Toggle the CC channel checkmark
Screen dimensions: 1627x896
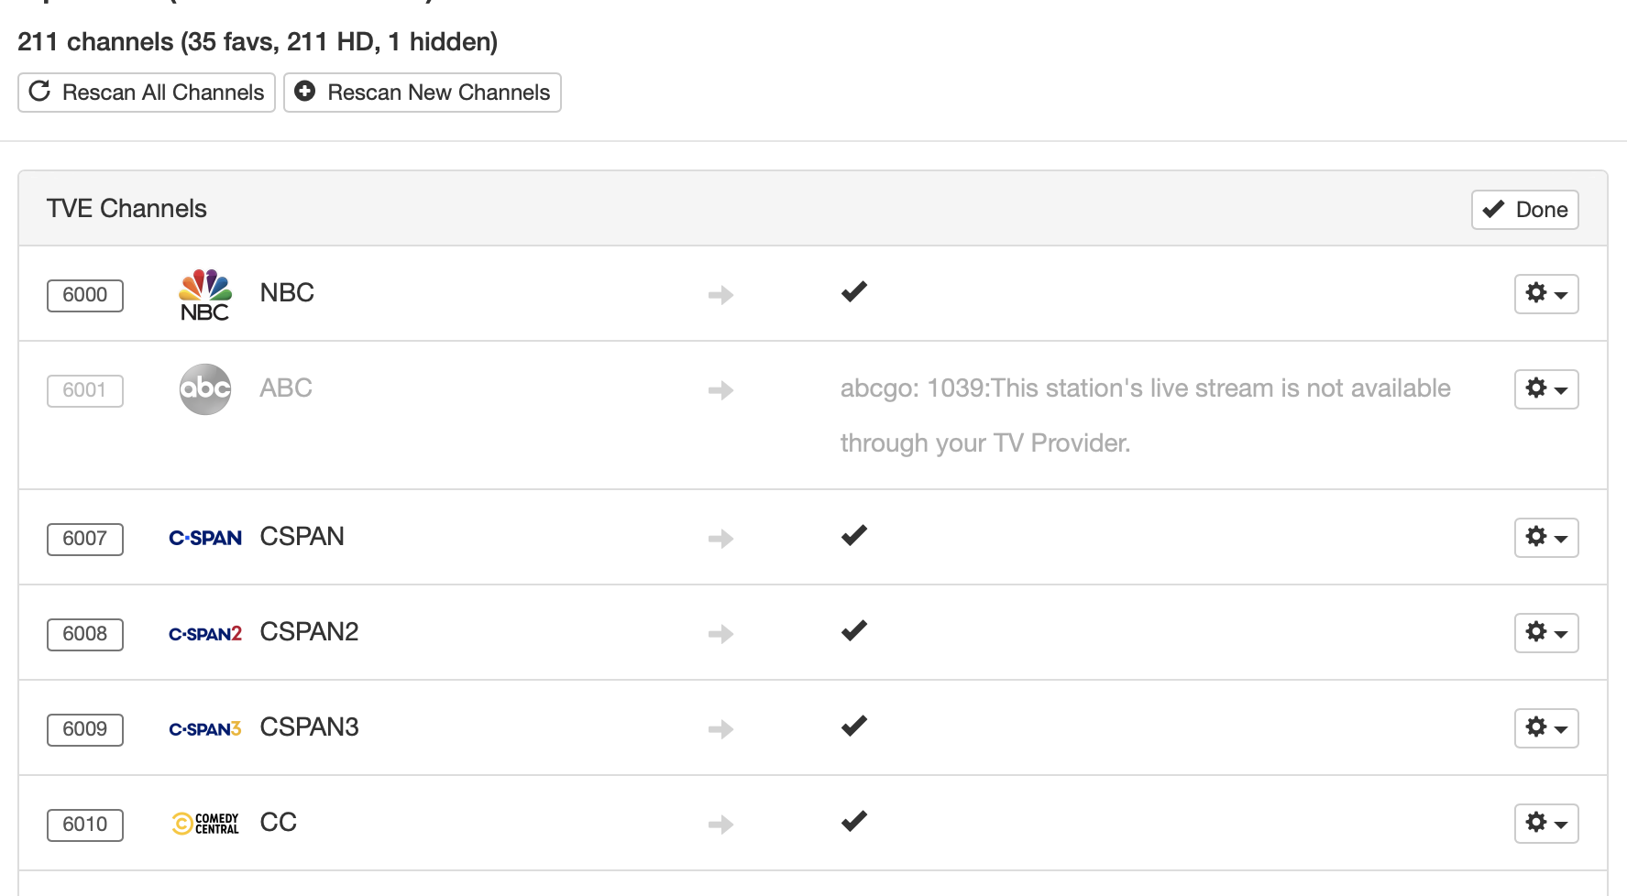pos(854,822)
